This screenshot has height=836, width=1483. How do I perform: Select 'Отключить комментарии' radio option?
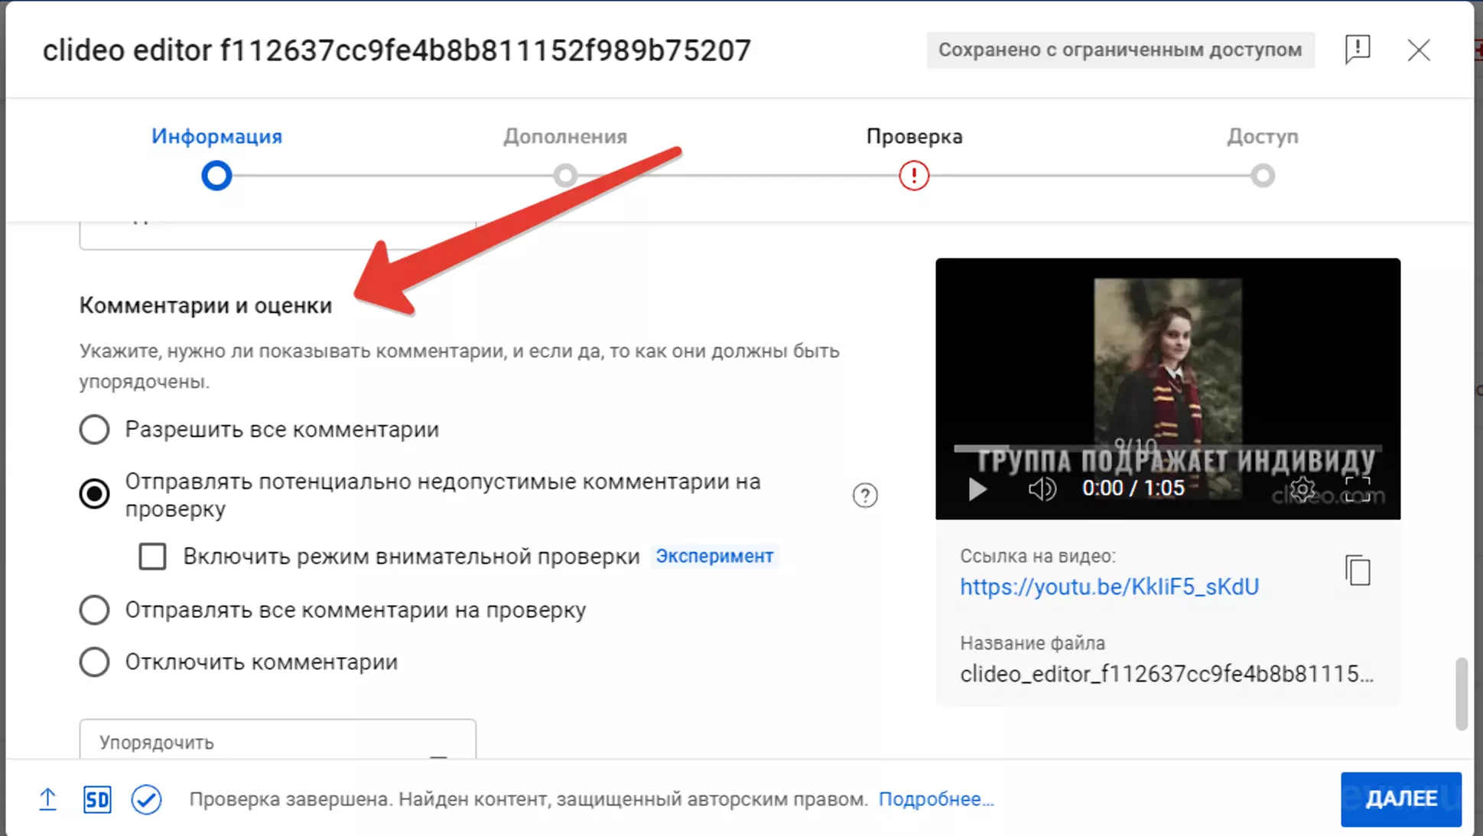[x=94, y=662]
